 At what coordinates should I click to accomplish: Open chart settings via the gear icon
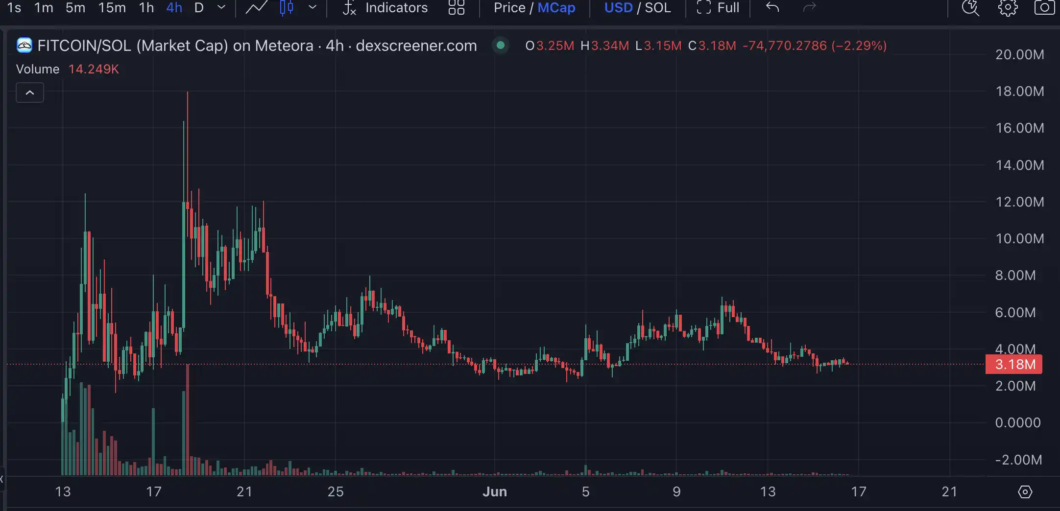1009,8
